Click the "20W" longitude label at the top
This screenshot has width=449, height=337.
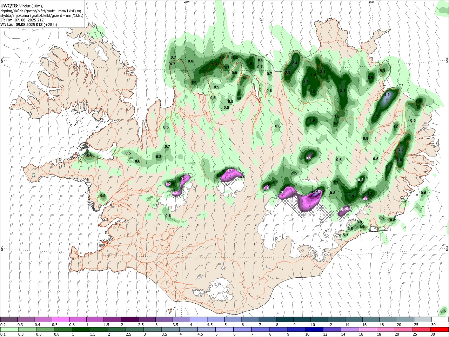[187, 2]
